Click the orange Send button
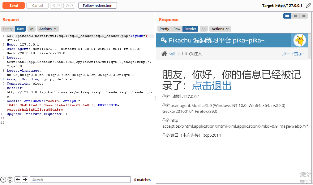The width and height of the screenshot is (313, 185). coord(14,5)
